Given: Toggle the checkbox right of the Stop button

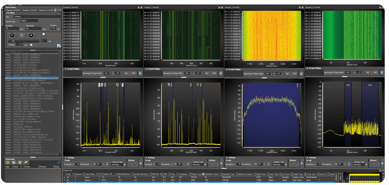Looking at the screenshot, I should click(43, 34).
